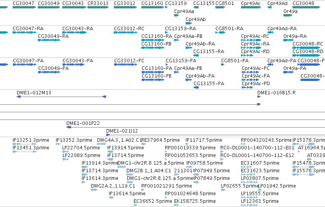Select the Cpr49Ac-RC transcript

click(251, 40)
